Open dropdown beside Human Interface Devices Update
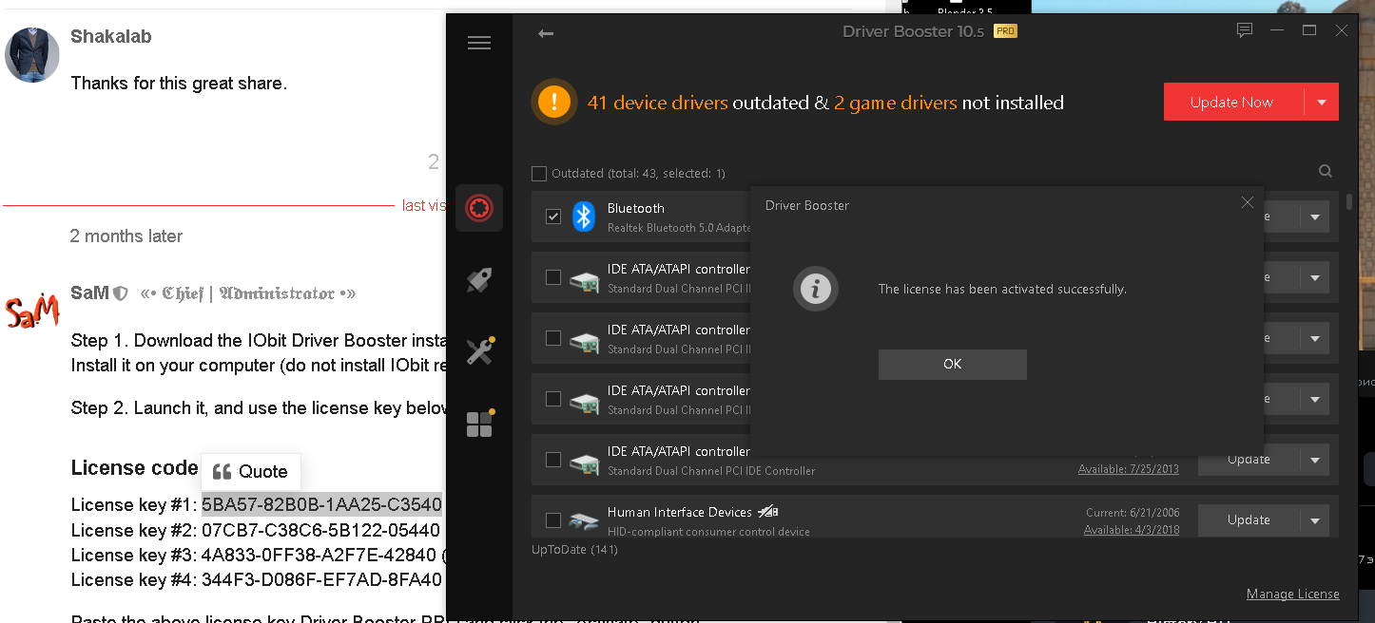Viewport: 1375px width, 623px height. pyautogui.click(x=1315, y=520)
